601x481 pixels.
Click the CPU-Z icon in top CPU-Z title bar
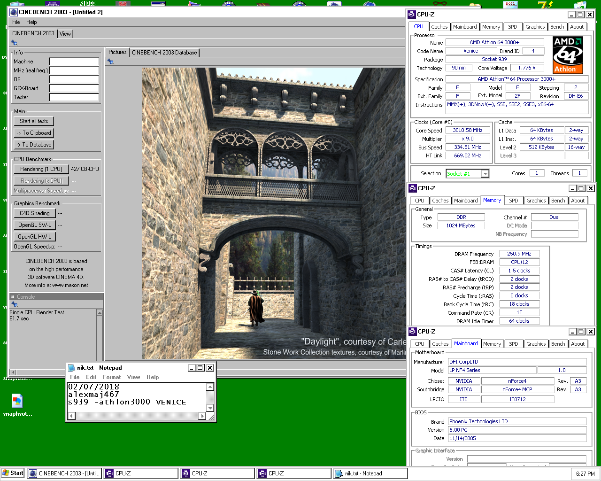(412, 15)
